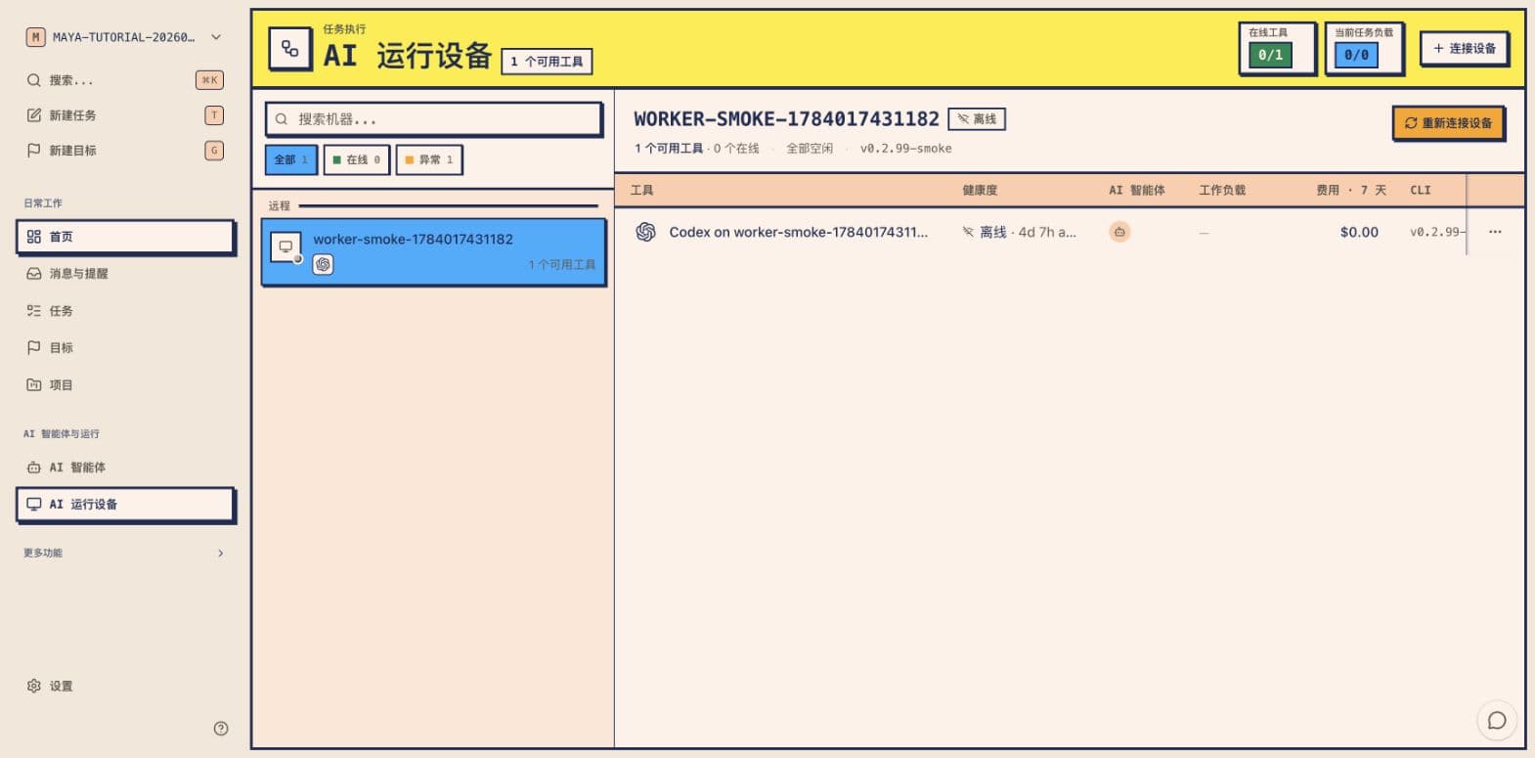Open 项目 in the sidebar
The height and width of the screenshot is (758, 1535).
(124, 384)
